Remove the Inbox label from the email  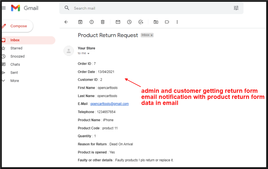click(151, 35)
